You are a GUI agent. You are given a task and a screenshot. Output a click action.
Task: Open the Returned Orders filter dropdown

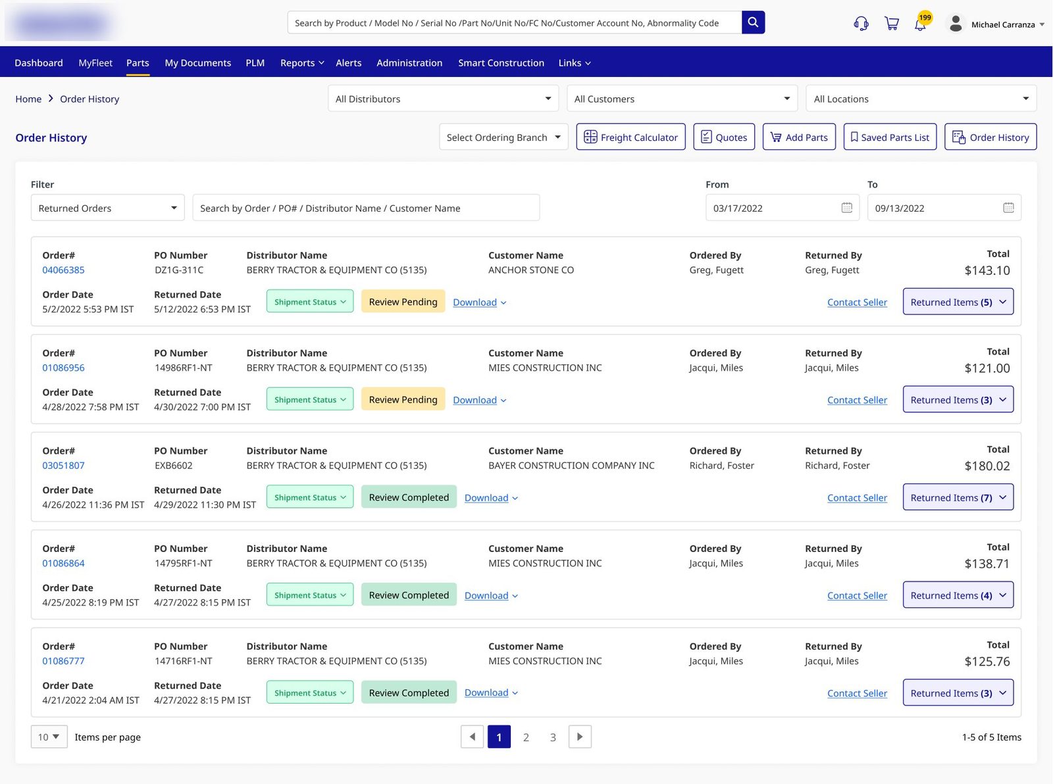[x=107, y=208]
